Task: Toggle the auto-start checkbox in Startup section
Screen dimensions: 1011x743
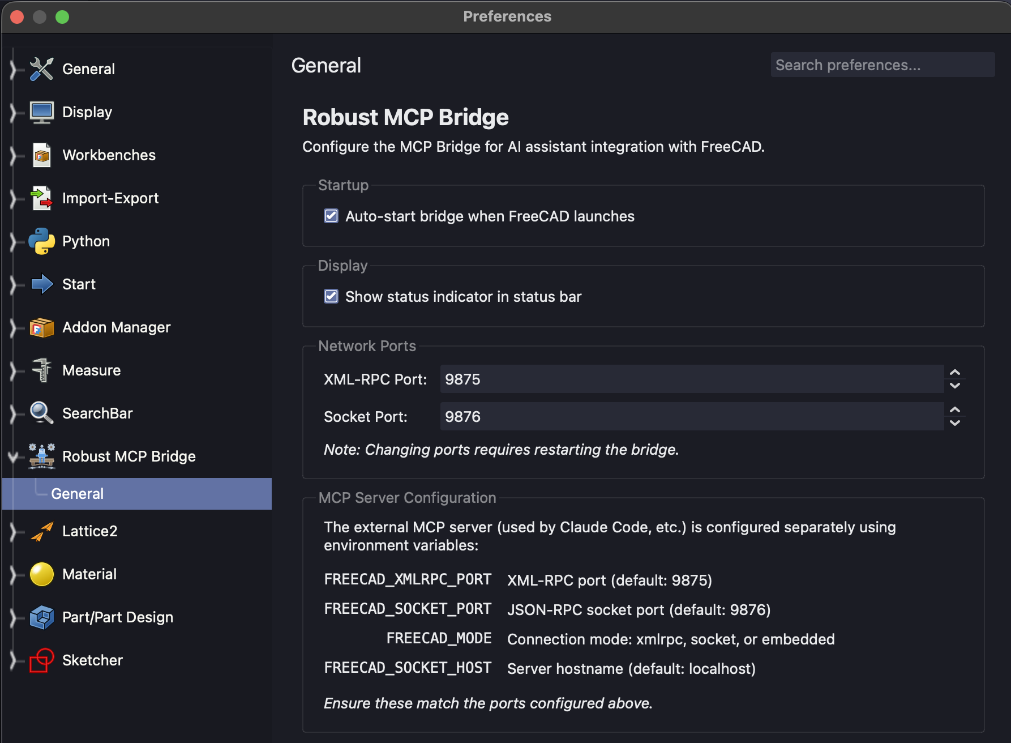Action: coord(331,215)
